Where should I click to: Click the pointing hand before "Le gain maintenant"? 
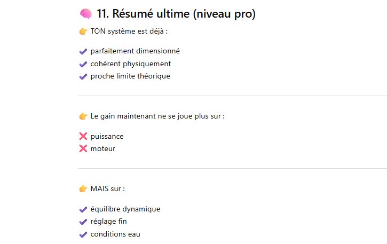pyautogui.click(x=83, y=116)
